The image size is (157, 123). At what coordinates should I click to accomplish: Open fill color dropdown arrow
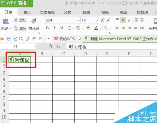tap(92, 28)
